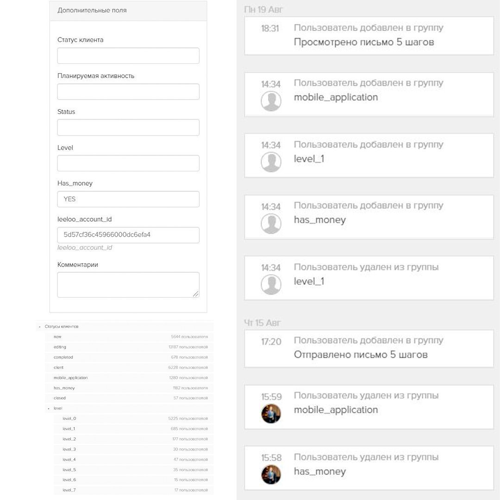The width and height of the screenshot is (500, 500).
Task: Collapse the Статусы клиентов tree
Action: pyautogui.click(x=39, y=327)
